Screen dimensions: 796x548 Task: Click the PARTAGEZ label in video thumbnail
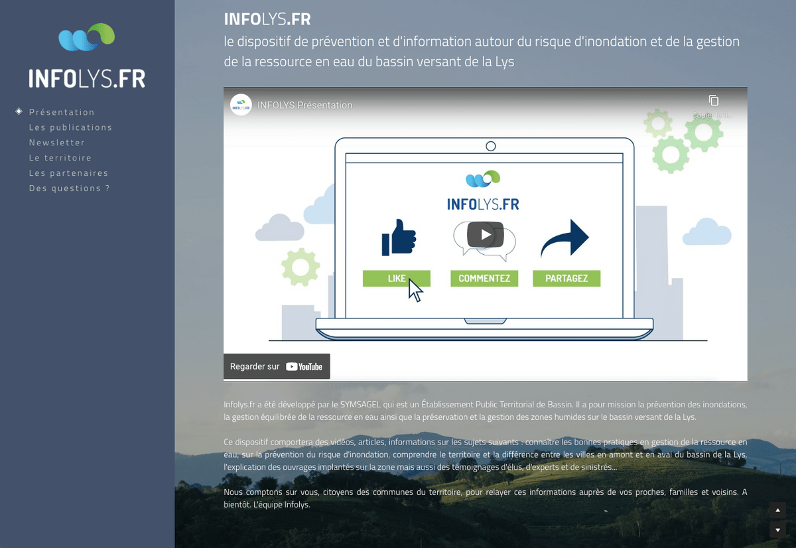566,279
